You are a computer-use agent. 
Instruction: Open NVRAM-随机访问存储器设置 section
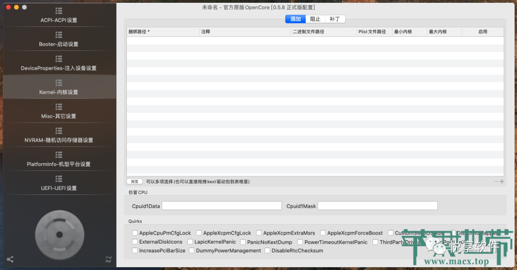coord(59,135)
